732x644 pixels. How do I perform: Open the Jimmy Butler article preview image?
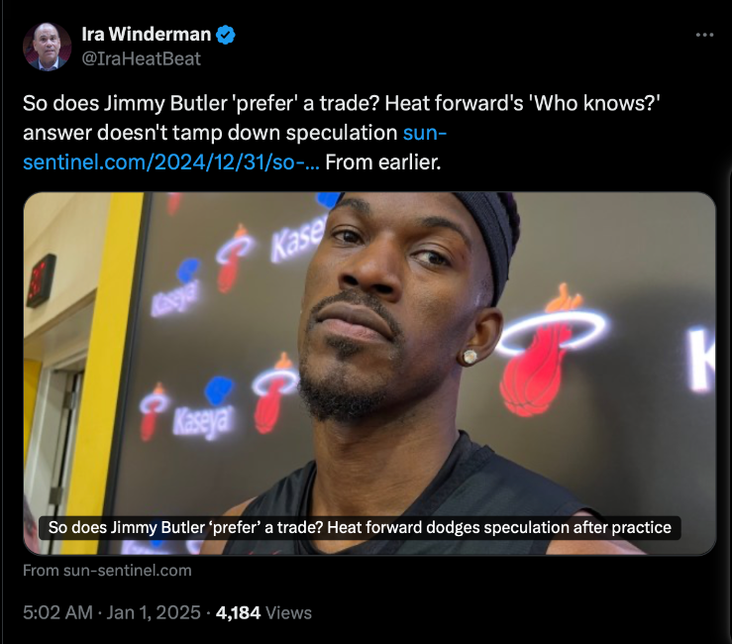[x=369, y=374]
